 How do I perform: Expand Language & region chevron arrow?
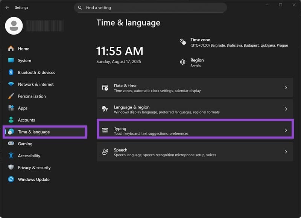(286, 109)
